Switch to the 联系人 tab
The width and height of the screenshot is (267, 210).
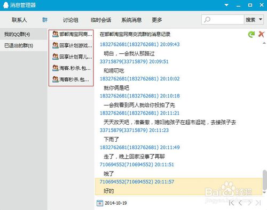coord(19,20)
